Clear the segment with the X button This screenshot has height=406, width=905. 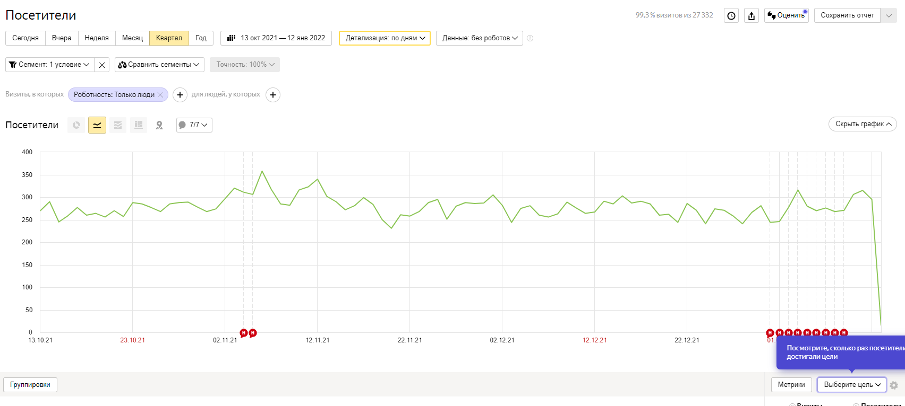[x=102, y=65]
